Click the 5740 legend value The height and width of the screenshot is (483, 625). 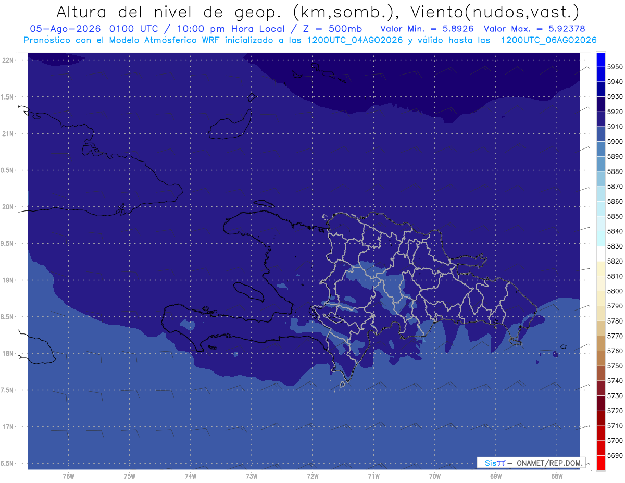tap(615, 381)
